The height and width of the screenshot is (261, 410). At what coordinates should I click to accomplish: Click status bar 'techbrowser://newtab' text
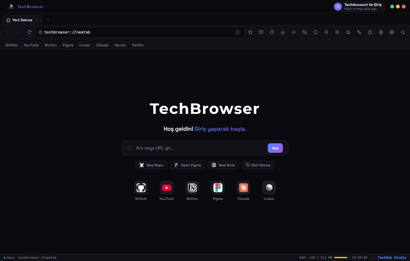coord(37,258)
